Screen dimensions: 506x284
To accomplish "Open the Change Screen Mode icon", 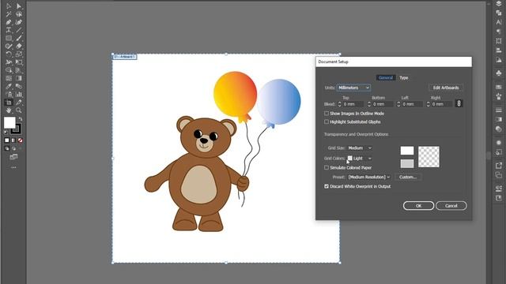I will pos(13,157).
